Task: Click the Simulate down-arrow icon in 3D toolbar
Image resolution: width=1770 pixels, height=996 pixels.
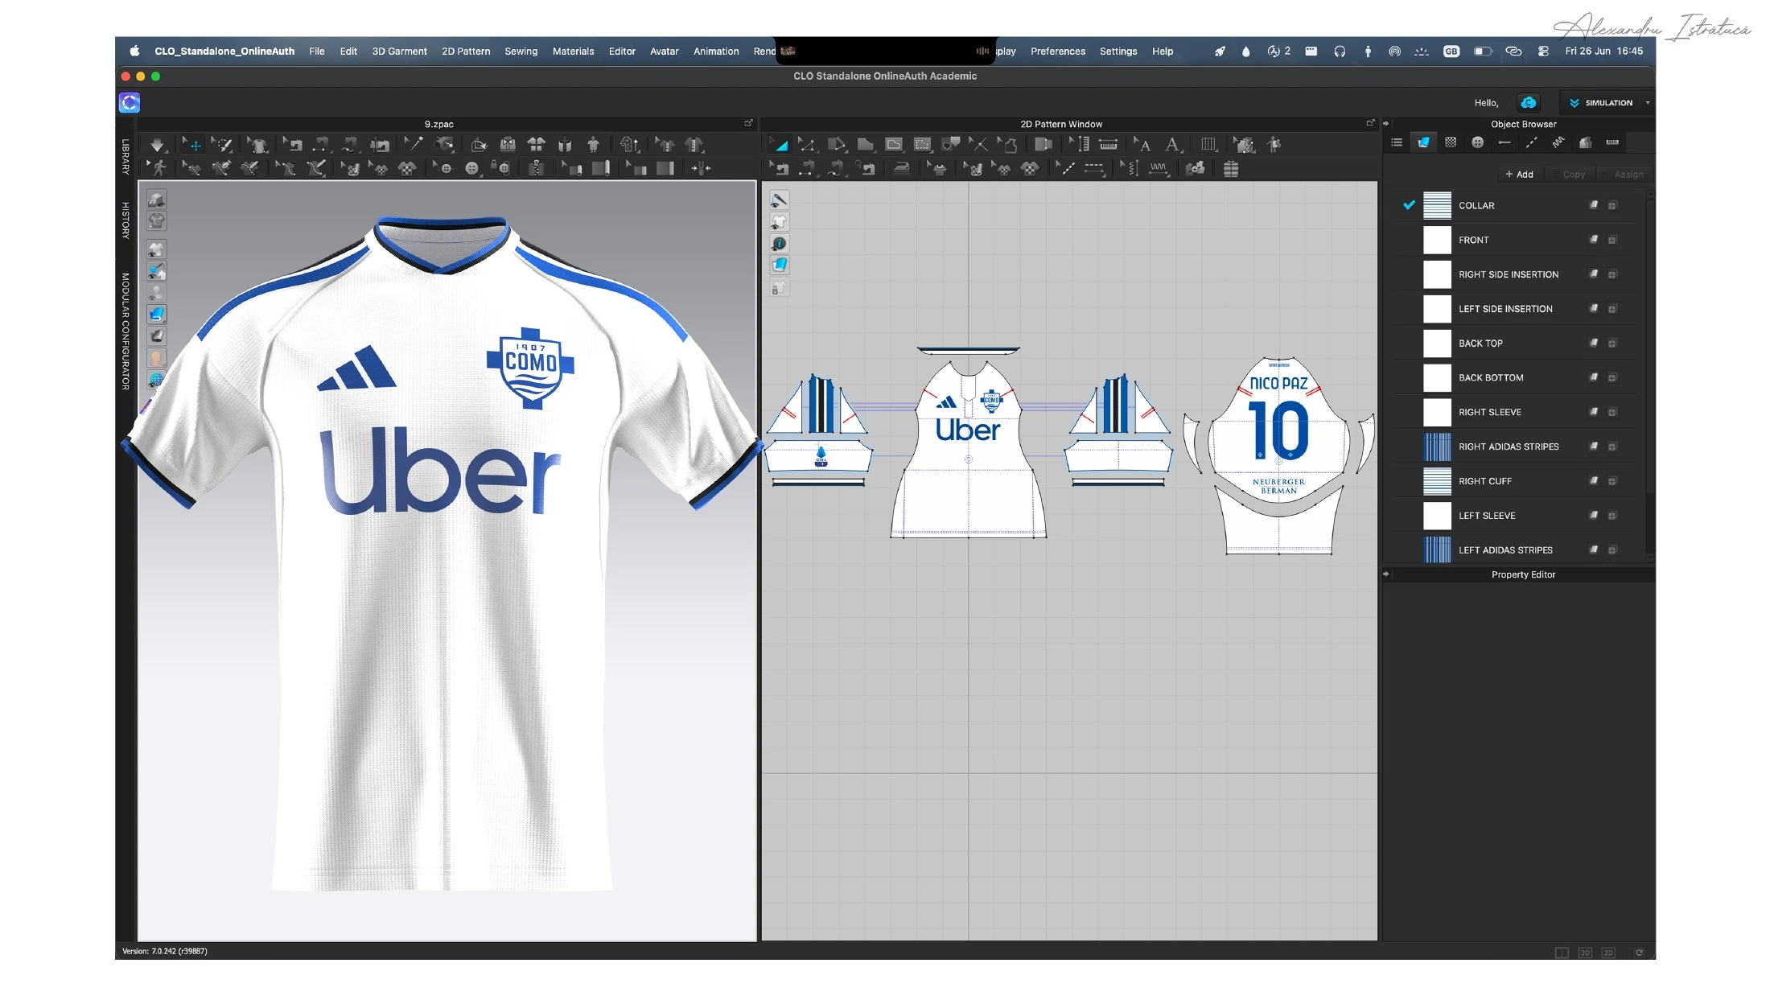Action: pos(157,146)
